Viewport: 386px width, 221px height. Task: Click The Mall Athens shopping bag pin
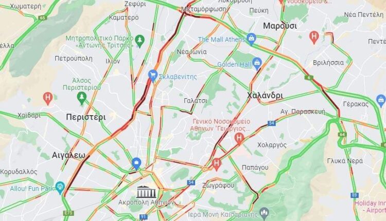[251, 40]
